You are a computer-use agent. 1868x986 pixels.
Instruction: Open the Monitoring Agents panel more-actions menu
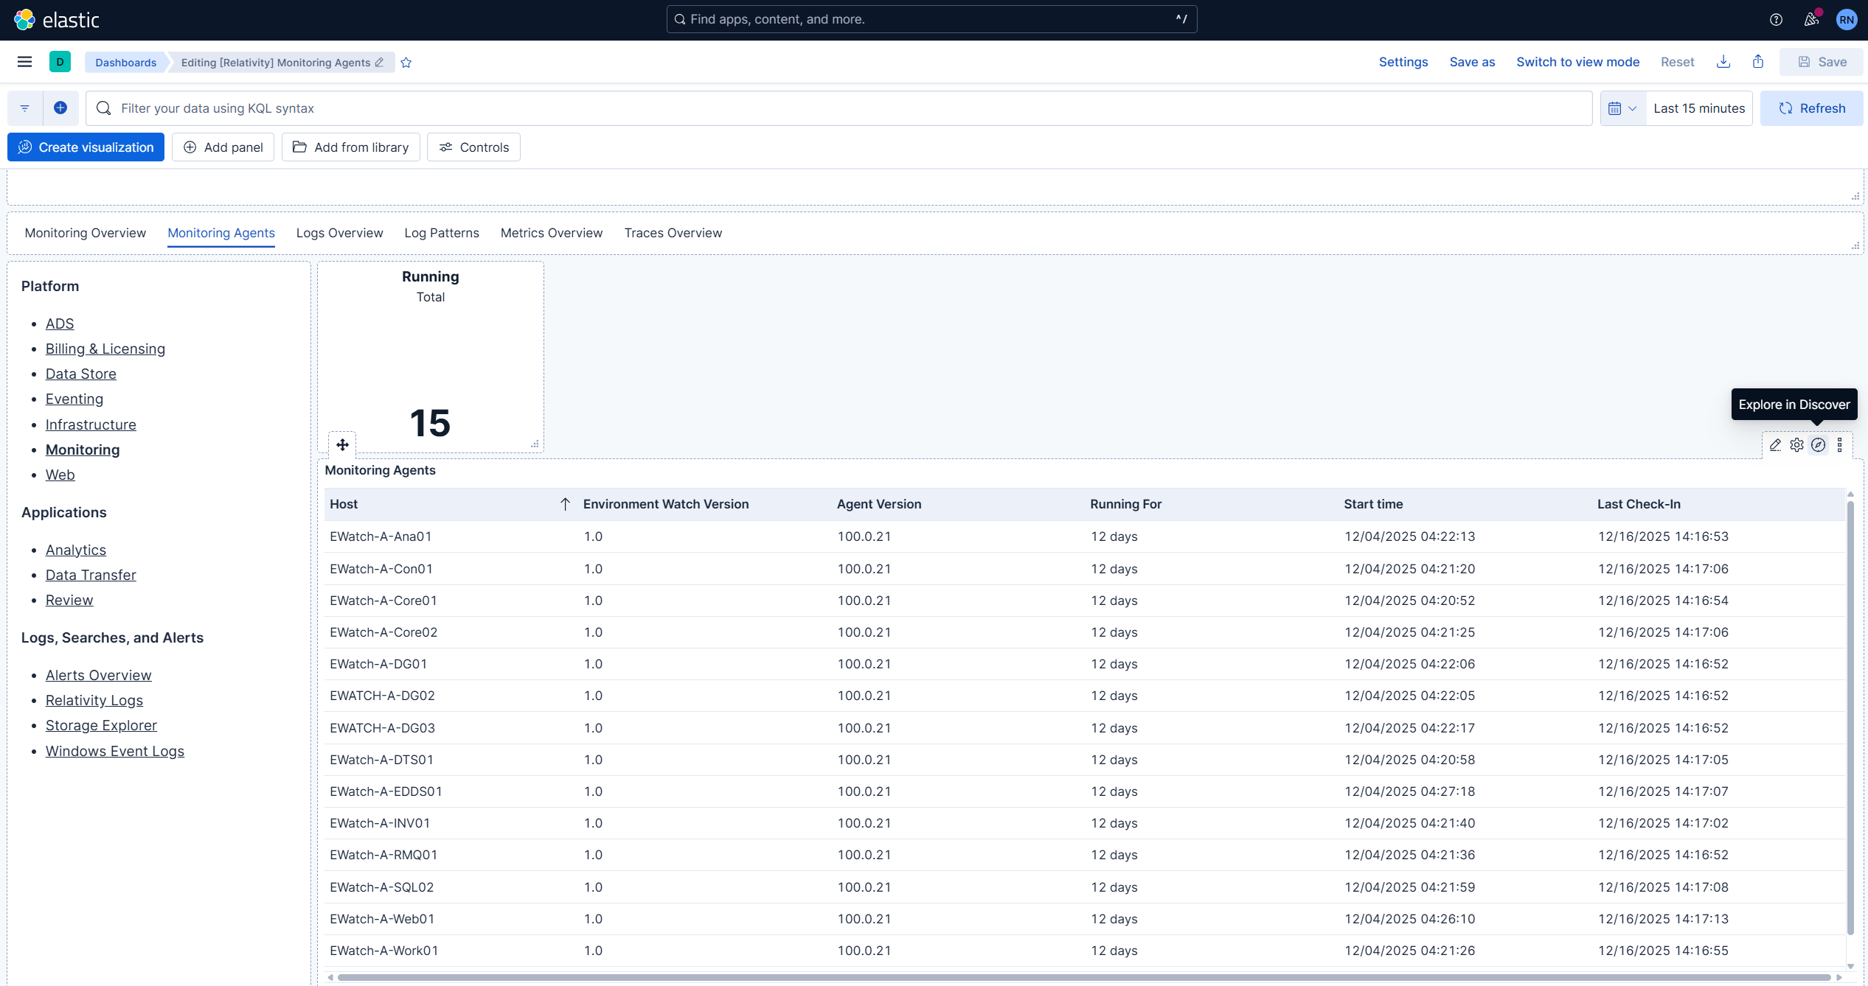pyautogui.click(x=1840, y=445)
